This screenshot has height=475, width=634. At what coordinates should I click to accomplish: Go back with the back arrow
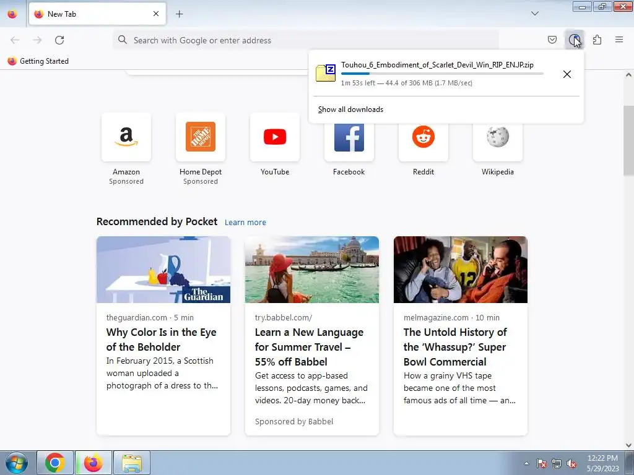coord(15,40)
